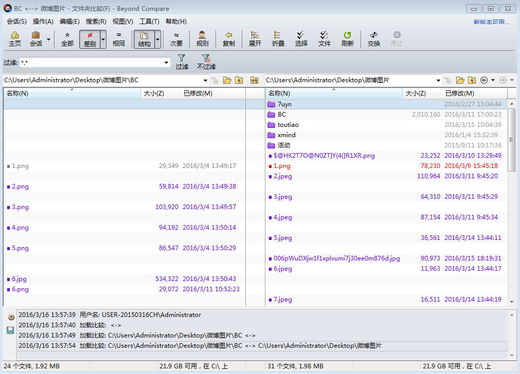Open the file filter pattern dropdown showing *.*
520x374 pixels.
(166, 62)
